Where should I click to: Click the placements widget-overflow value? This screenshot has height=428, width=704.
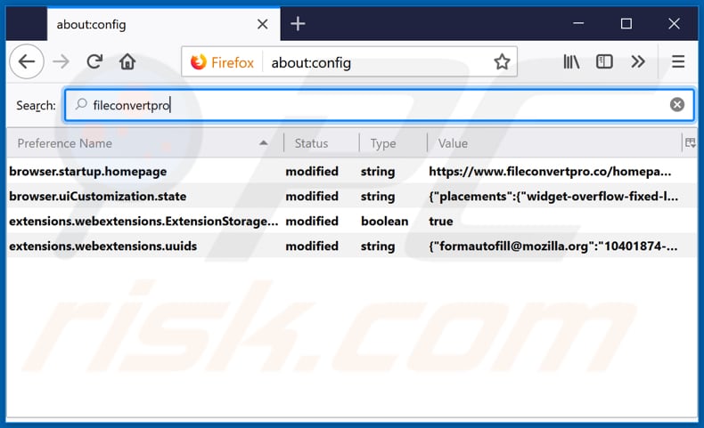point(553,197)
